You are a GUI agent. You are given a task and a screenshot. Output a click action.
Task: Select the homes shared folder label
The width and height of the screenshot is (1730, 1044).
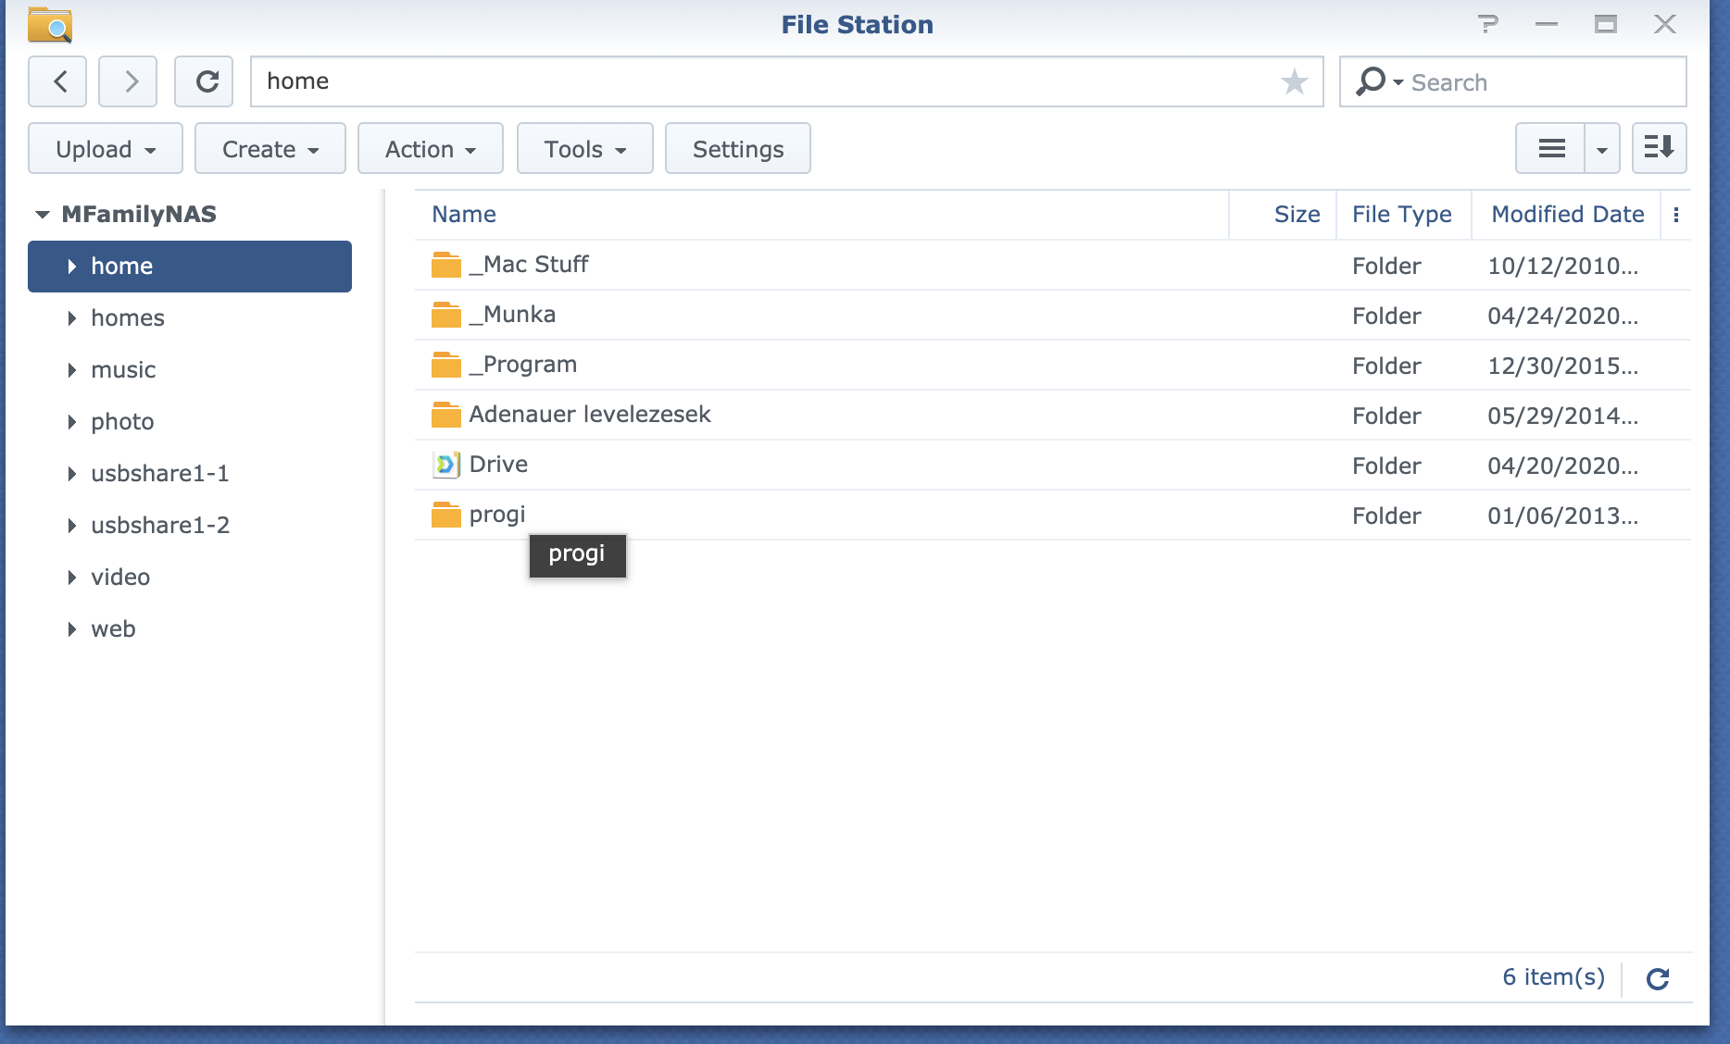pos(128,318)
